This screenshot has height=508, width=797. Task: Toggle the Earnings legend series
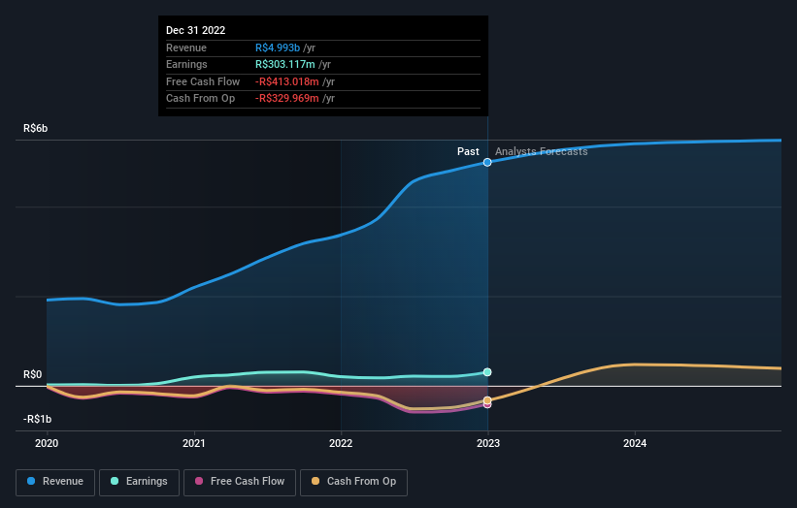tap(139, 482)
